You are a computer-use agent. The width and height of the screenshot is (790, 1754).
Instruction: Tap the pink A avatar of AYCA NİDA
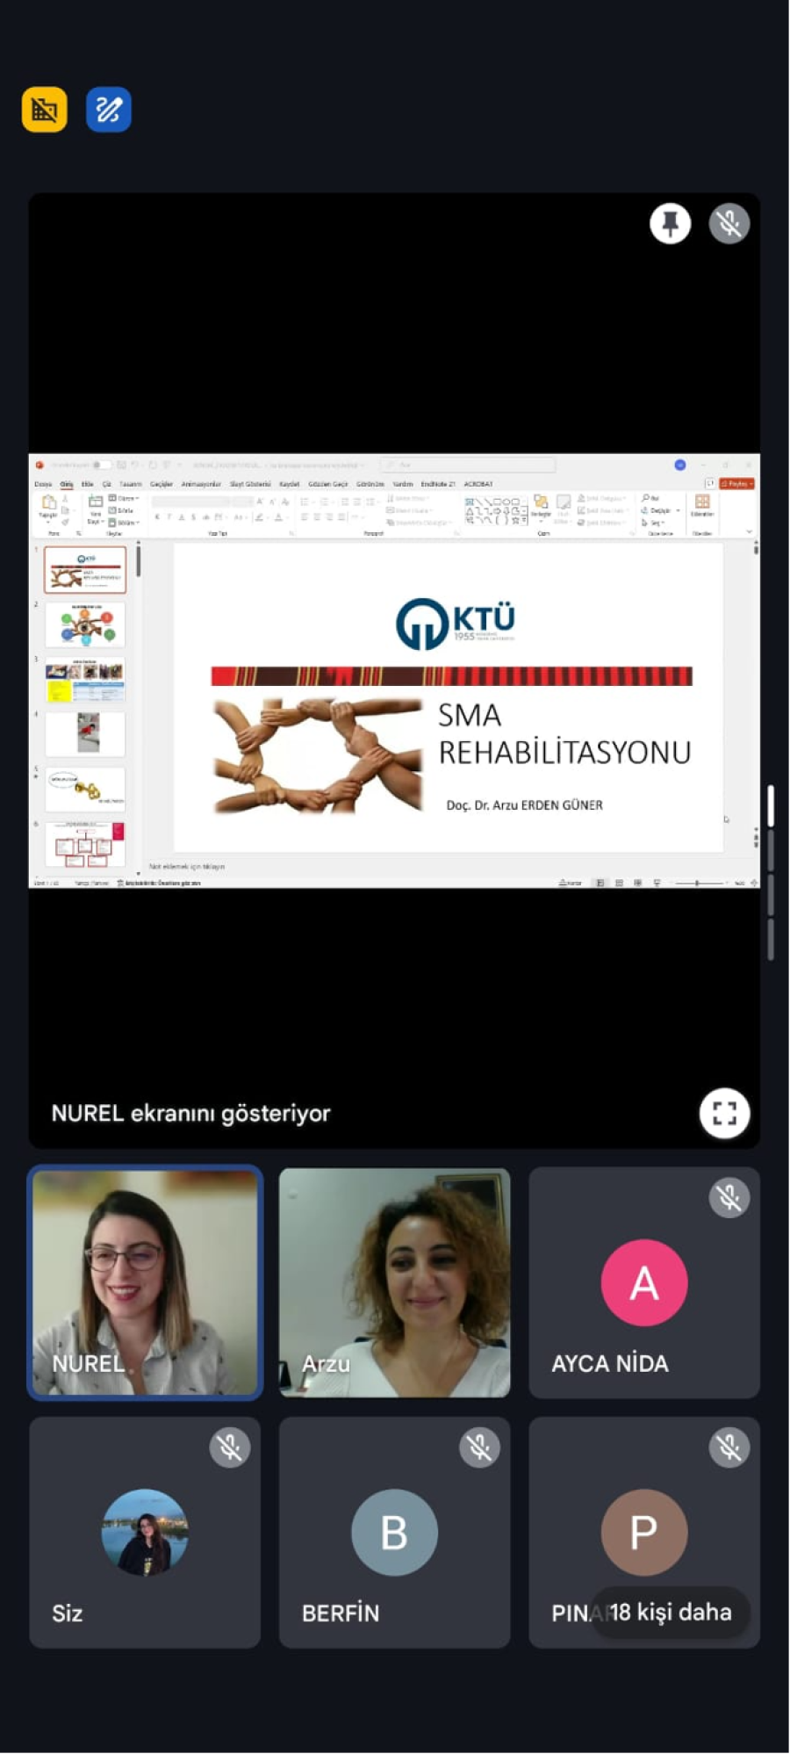pos(644,1282)
